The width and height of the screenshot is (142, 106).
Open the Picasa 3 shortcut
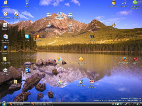pos(59,82)
